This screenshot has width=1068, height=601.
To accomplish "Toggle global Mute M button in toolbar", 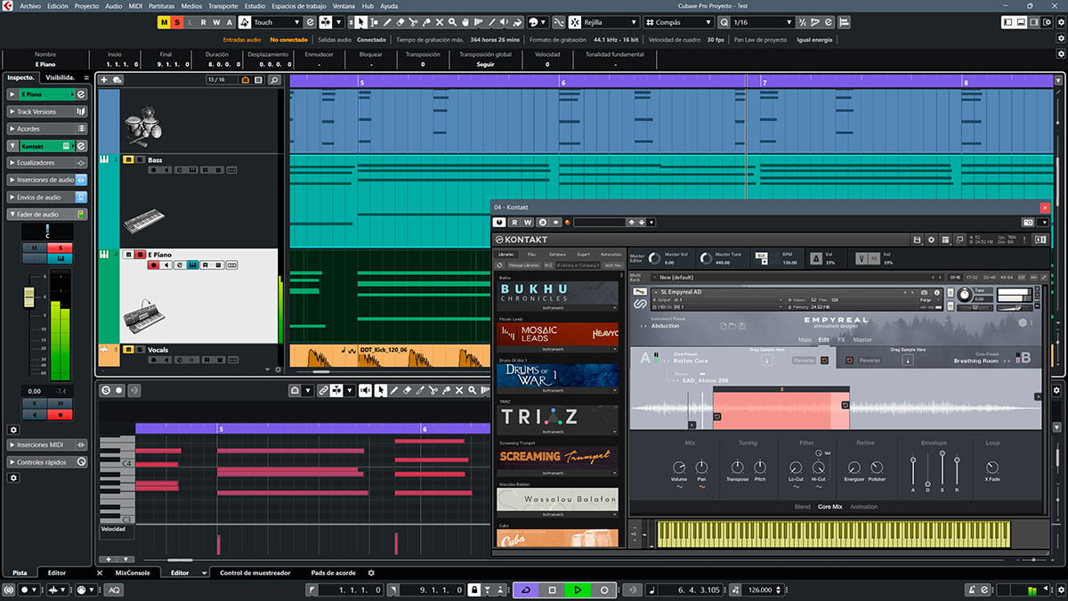I will tap(165, 22).
